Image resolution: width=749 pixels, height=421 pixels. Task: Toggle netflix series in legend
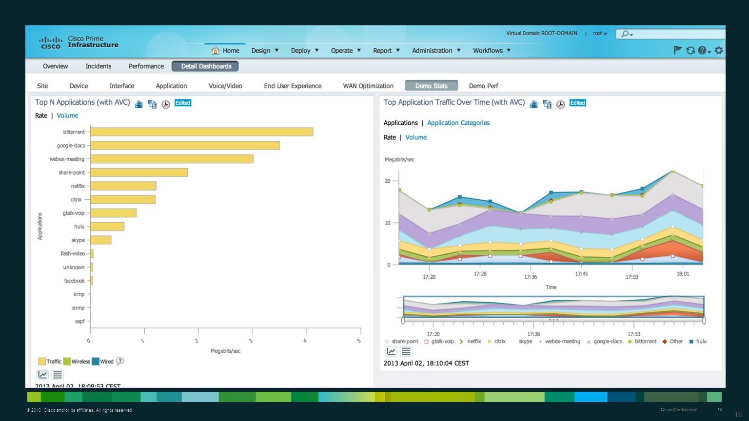[x=470, y=342]
